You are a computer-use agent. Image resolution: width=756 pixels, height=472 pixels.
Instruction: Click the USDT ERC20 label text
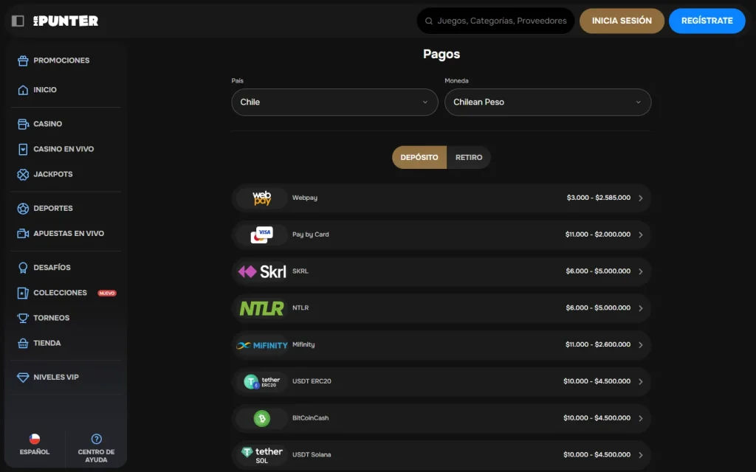[312, 381]
